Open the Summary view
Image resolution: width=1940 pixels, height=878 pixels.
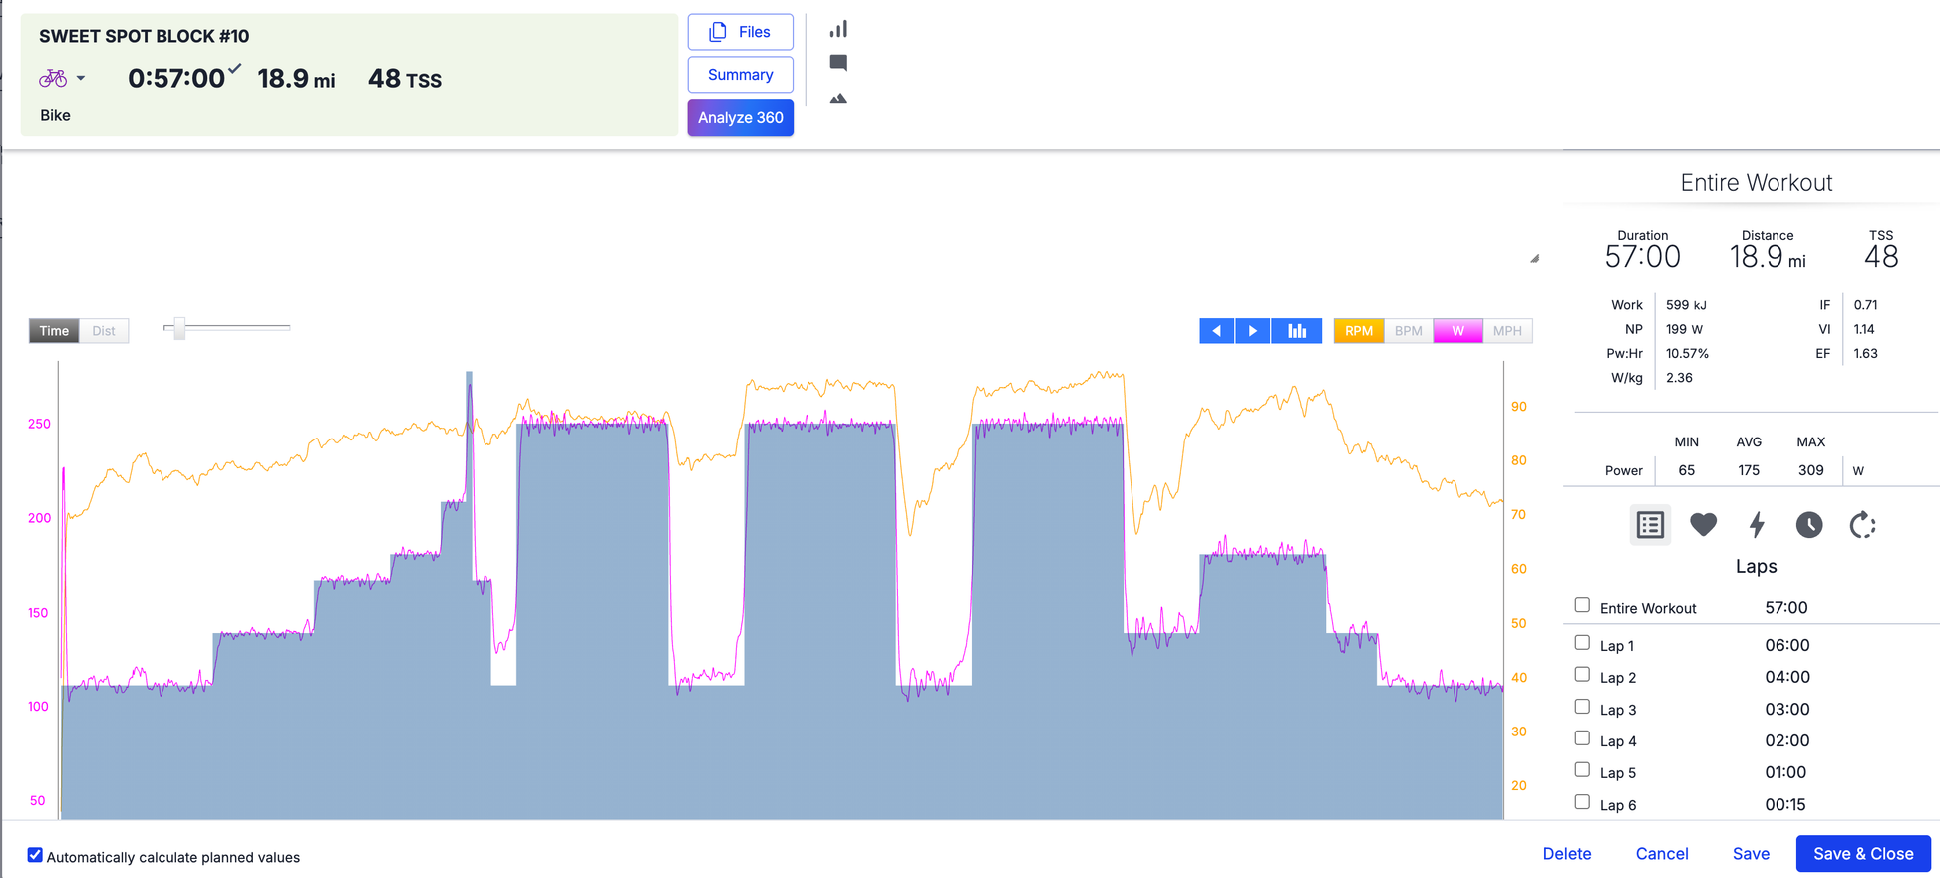point(740,75)
